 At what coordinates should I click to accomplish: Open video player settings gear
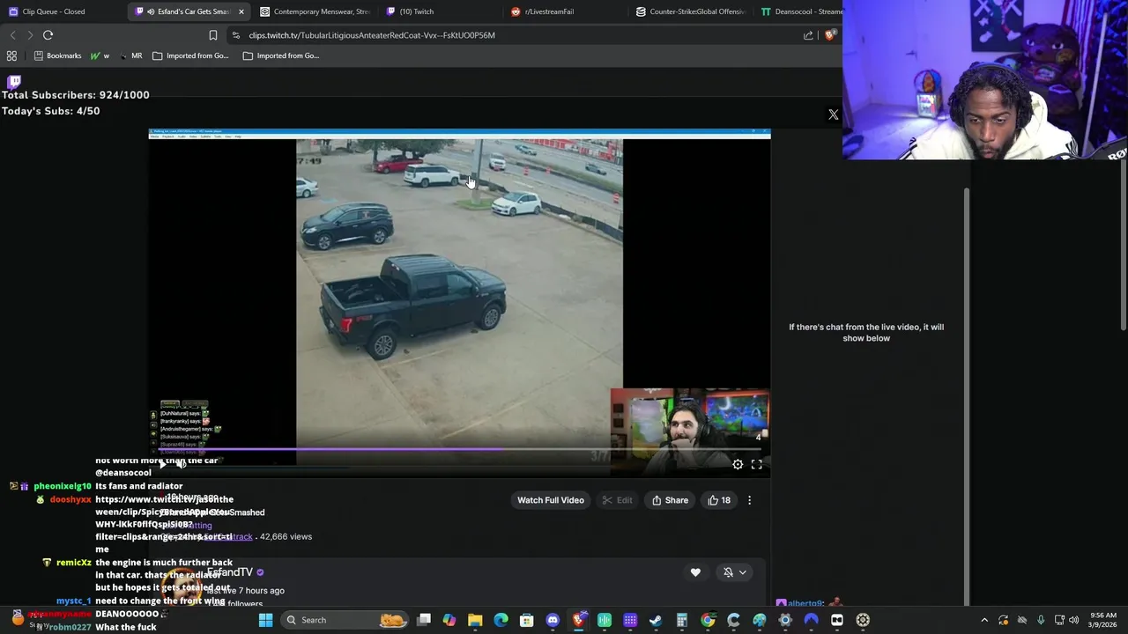[x=738, y=465]
